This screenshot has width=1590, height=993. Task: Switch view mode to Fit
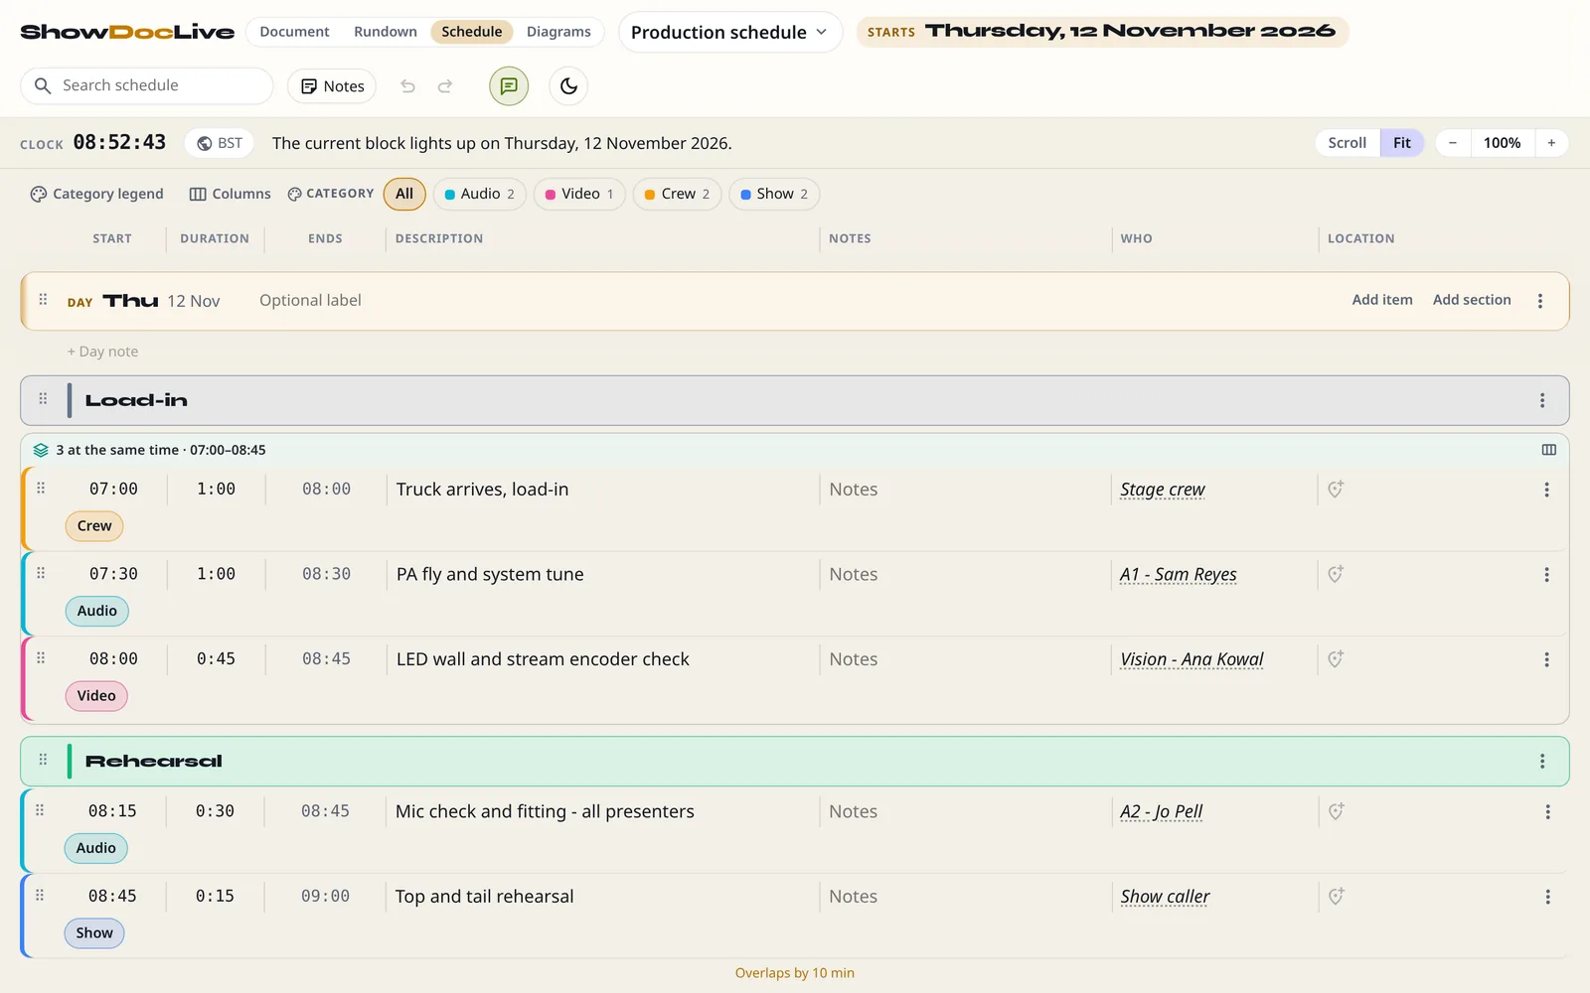pyautogui.click(x=1402, y=143)
